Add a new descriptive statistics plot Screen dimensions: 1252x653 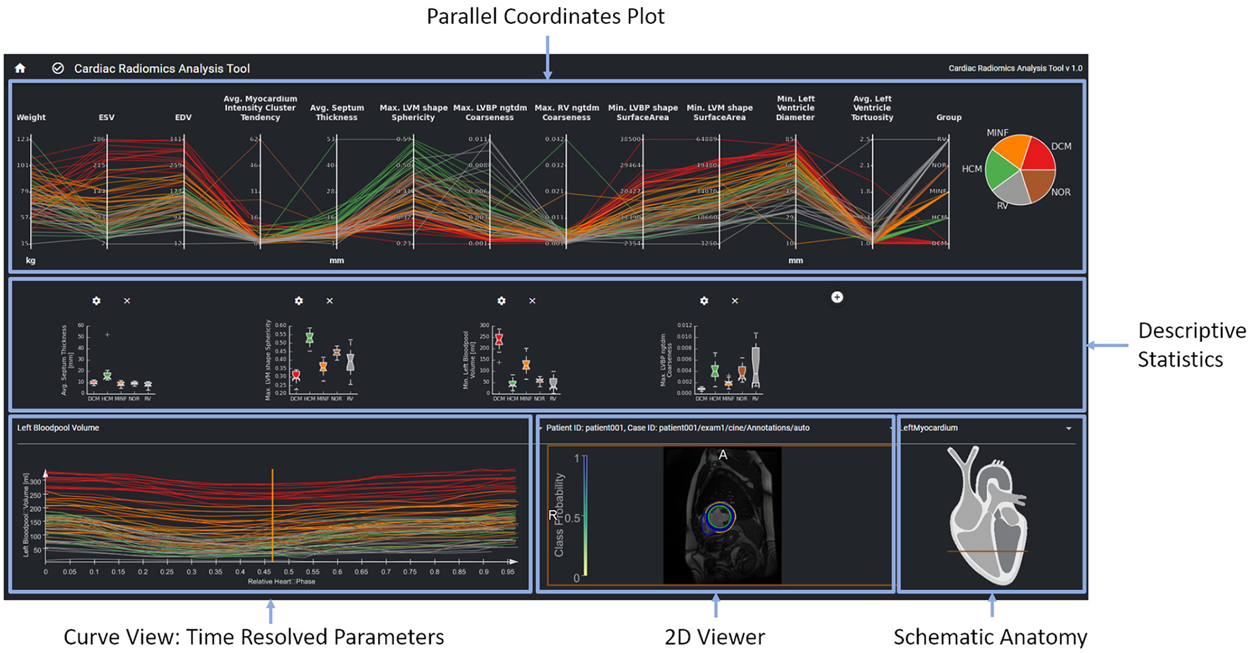point(837,298)
